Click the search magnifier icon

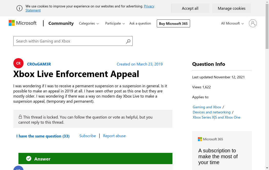(x=128, y=41)
